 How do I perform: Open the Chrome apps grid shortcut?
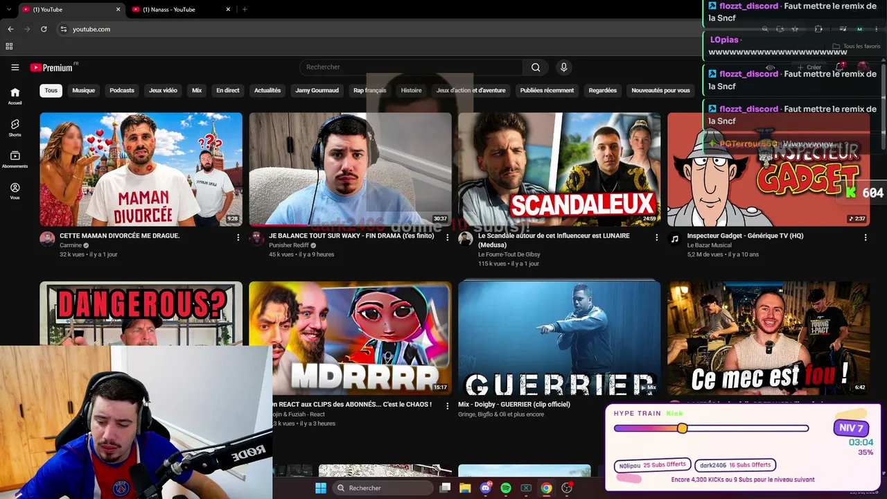(x=9, y=46)
